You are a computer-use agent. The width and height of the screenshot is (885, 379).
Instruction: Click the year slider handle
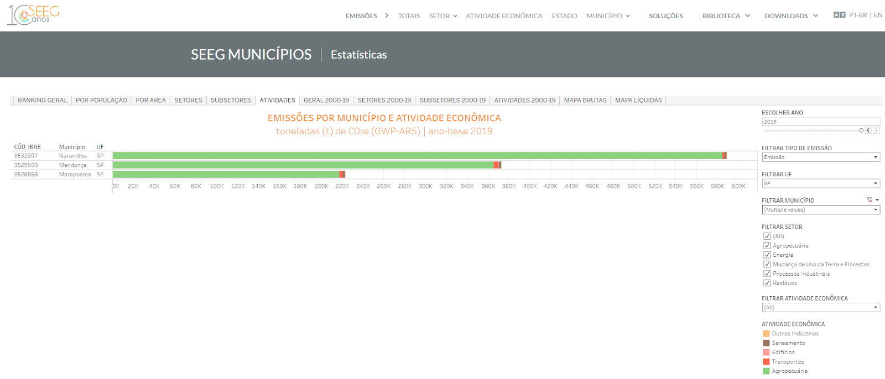[861, 130]
